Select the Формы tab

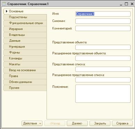click(25, 53)
